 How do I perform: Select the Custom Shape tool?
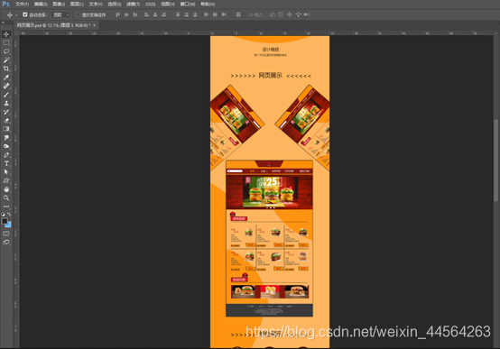click(6, 180)
